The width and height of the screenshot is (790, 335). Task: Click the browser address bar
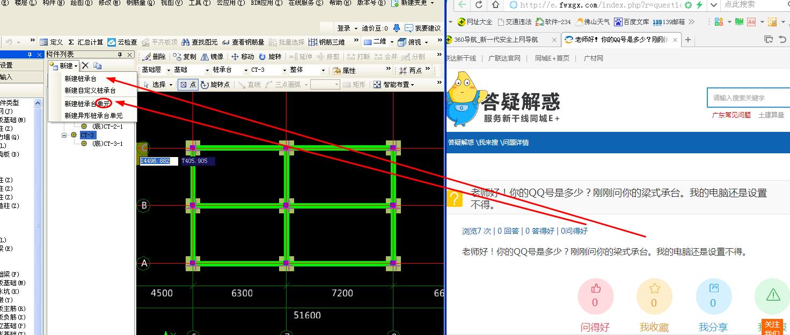[601, 5]
